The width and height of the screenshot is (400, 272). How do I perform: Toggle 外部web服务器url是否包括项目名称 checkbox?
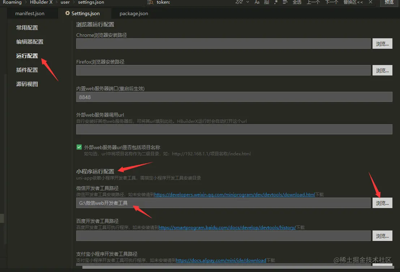79,147
